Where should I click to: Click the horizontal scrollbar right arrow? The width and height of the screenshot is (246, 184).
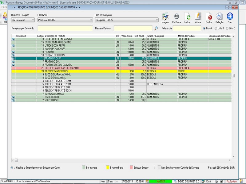(x=230, y=160)
